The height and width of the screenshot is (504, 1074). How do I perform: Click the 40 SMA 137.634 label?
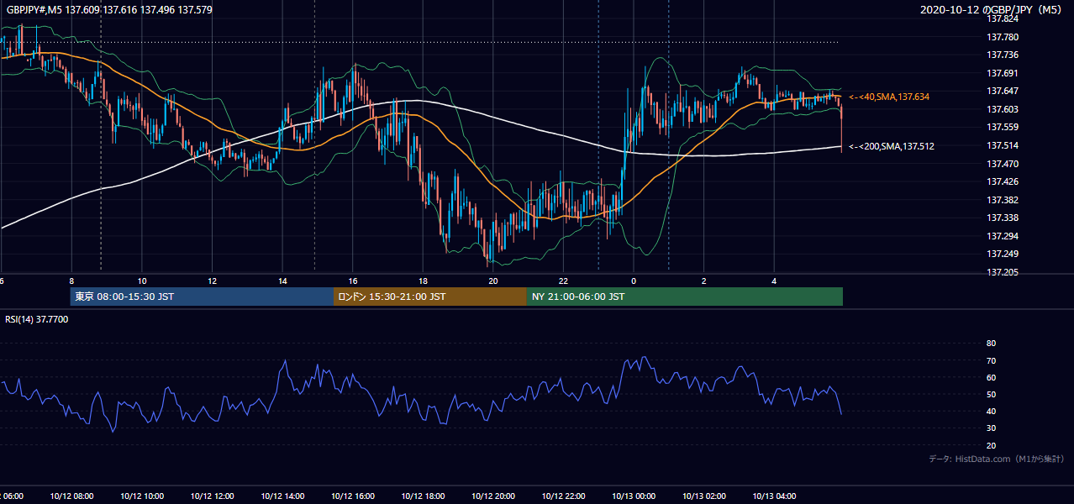coord(889,97)
